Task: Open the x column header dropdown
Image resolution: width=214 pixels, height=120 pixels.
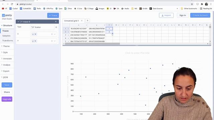Action: (86, 25)
